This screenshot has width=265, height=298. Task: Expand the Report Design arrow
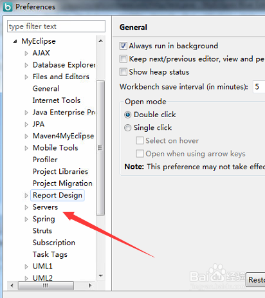[x=26, y=196]
